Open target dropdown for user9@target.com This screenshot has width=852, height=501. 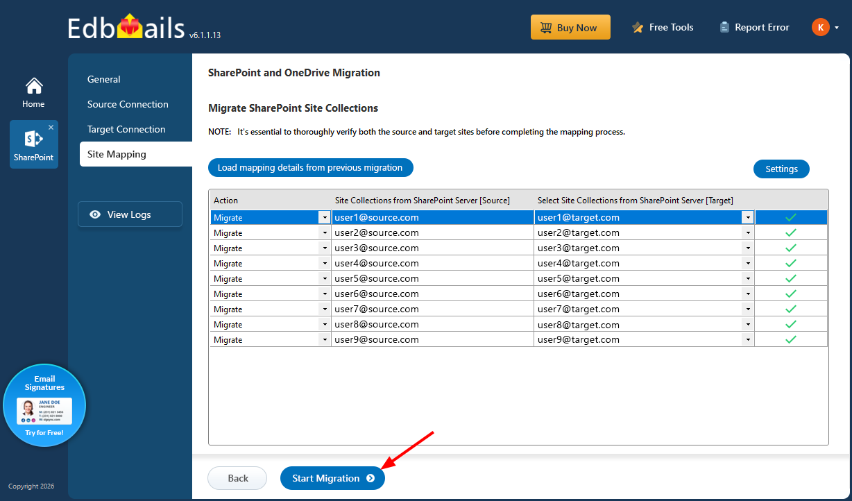coord(747,339)
